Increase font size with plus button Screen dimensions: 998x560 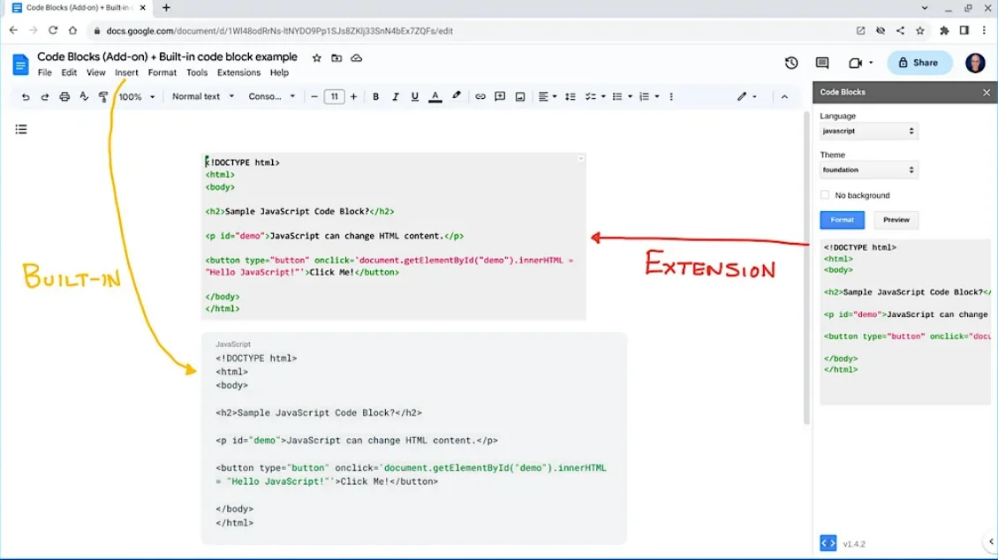click(x=354, y=97)
